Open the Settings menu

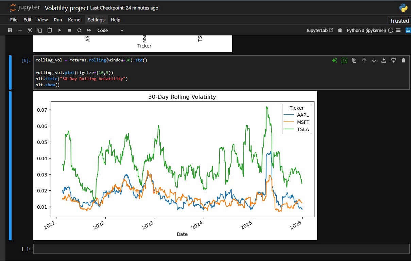[x=96, y=20]
